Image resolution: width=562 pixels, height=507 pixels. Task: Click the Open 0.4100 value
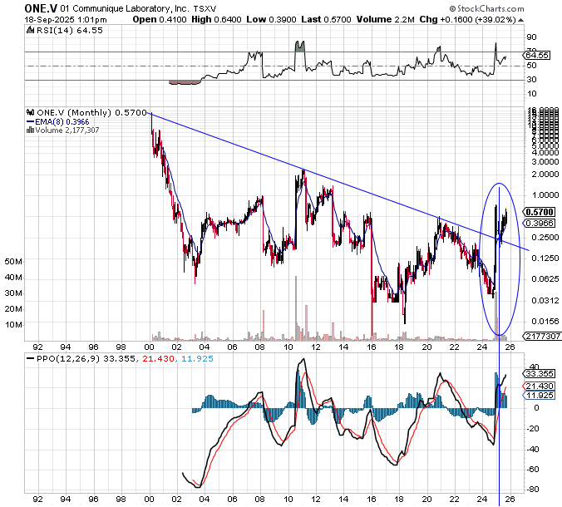160,20
